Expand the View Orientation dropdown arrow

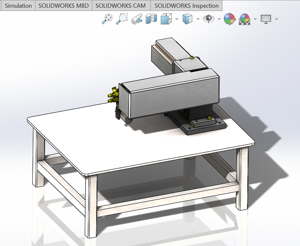point(177,19)
